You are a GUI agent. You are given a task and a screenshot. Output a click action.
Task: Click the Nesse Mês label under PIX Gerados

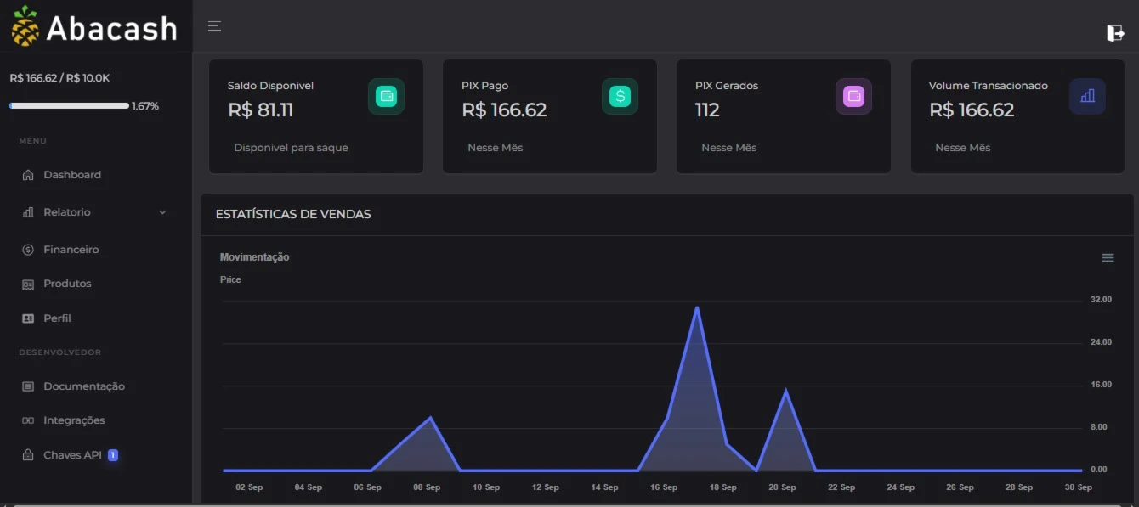tap(728, 148)
